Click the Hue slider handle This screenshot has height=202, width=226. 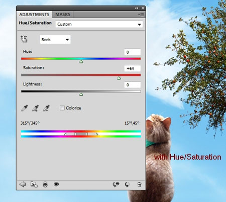pyautogui.click(x=81, y=62)
